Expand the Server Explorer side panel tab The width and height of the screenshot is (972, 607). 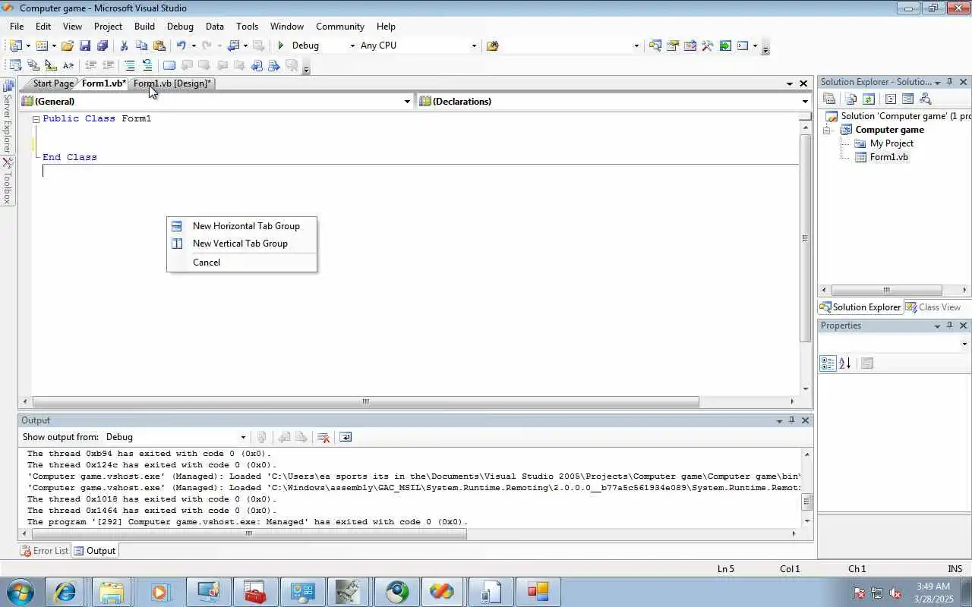pos(7,116)
